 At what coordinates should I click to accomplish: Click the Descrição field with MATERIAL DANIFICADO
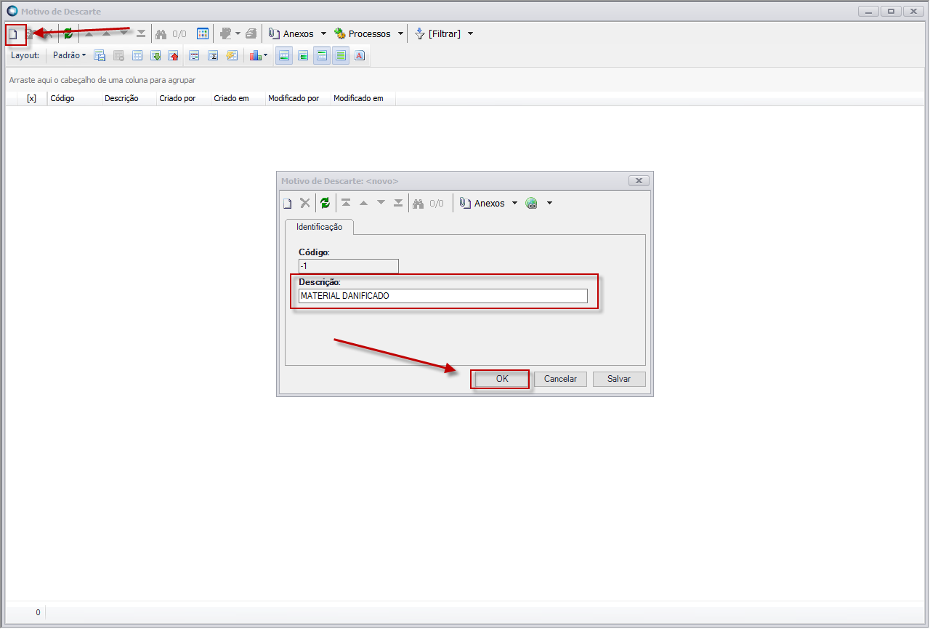coord(443,296)
